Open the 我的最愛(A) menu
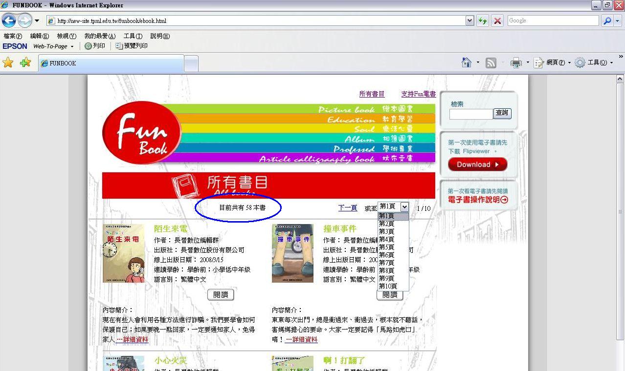Screen dimensions: 625x371 pyautogui.click(x=100, y=36)
